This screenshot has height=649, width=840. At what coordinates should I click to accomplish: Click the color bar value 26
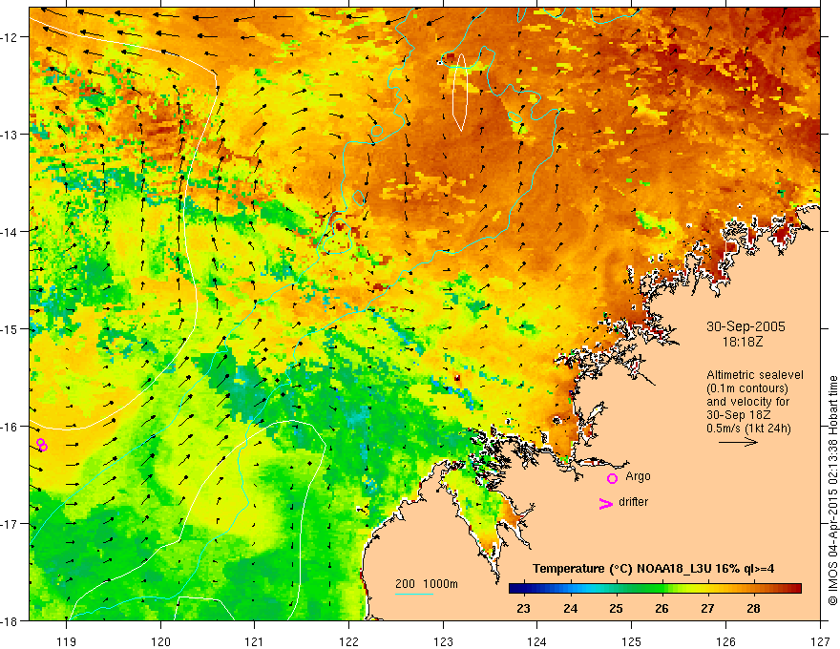coord(661,608)
